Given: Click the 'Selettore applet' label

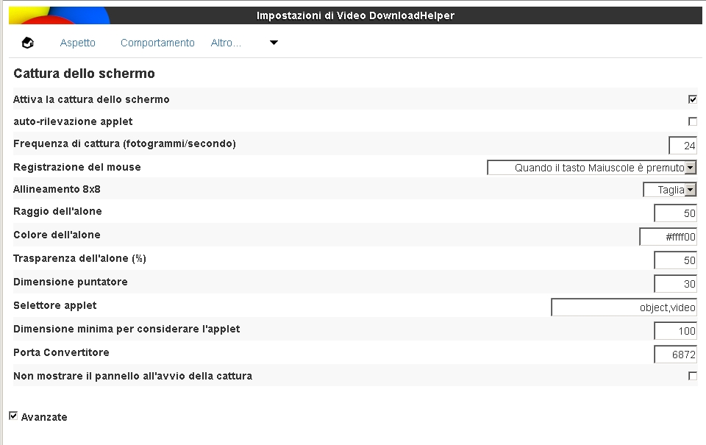Looking at the screenshot, I should point(55,305).
